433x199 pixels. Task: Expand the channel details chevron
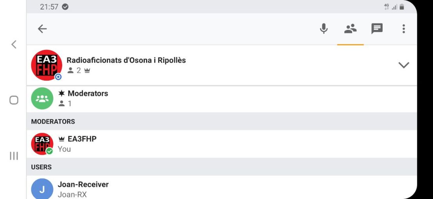pyautogui.click(x=403, y=65)
